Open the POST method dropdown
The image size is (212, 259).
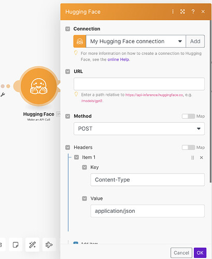point(139,128)
